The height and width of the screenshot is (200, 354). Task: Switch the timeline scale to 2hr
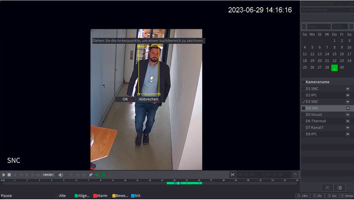click(x=318, y=196)
